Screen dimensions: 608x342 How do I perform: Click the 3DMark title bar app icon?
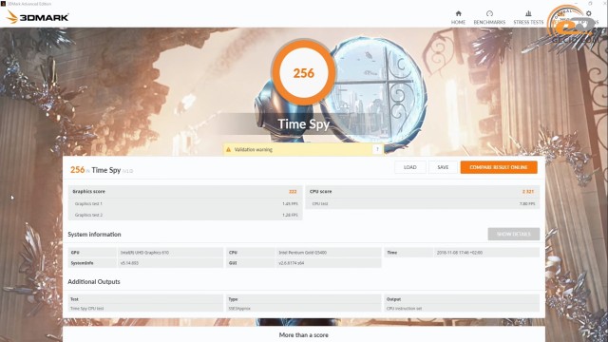(x=3, y=4)
